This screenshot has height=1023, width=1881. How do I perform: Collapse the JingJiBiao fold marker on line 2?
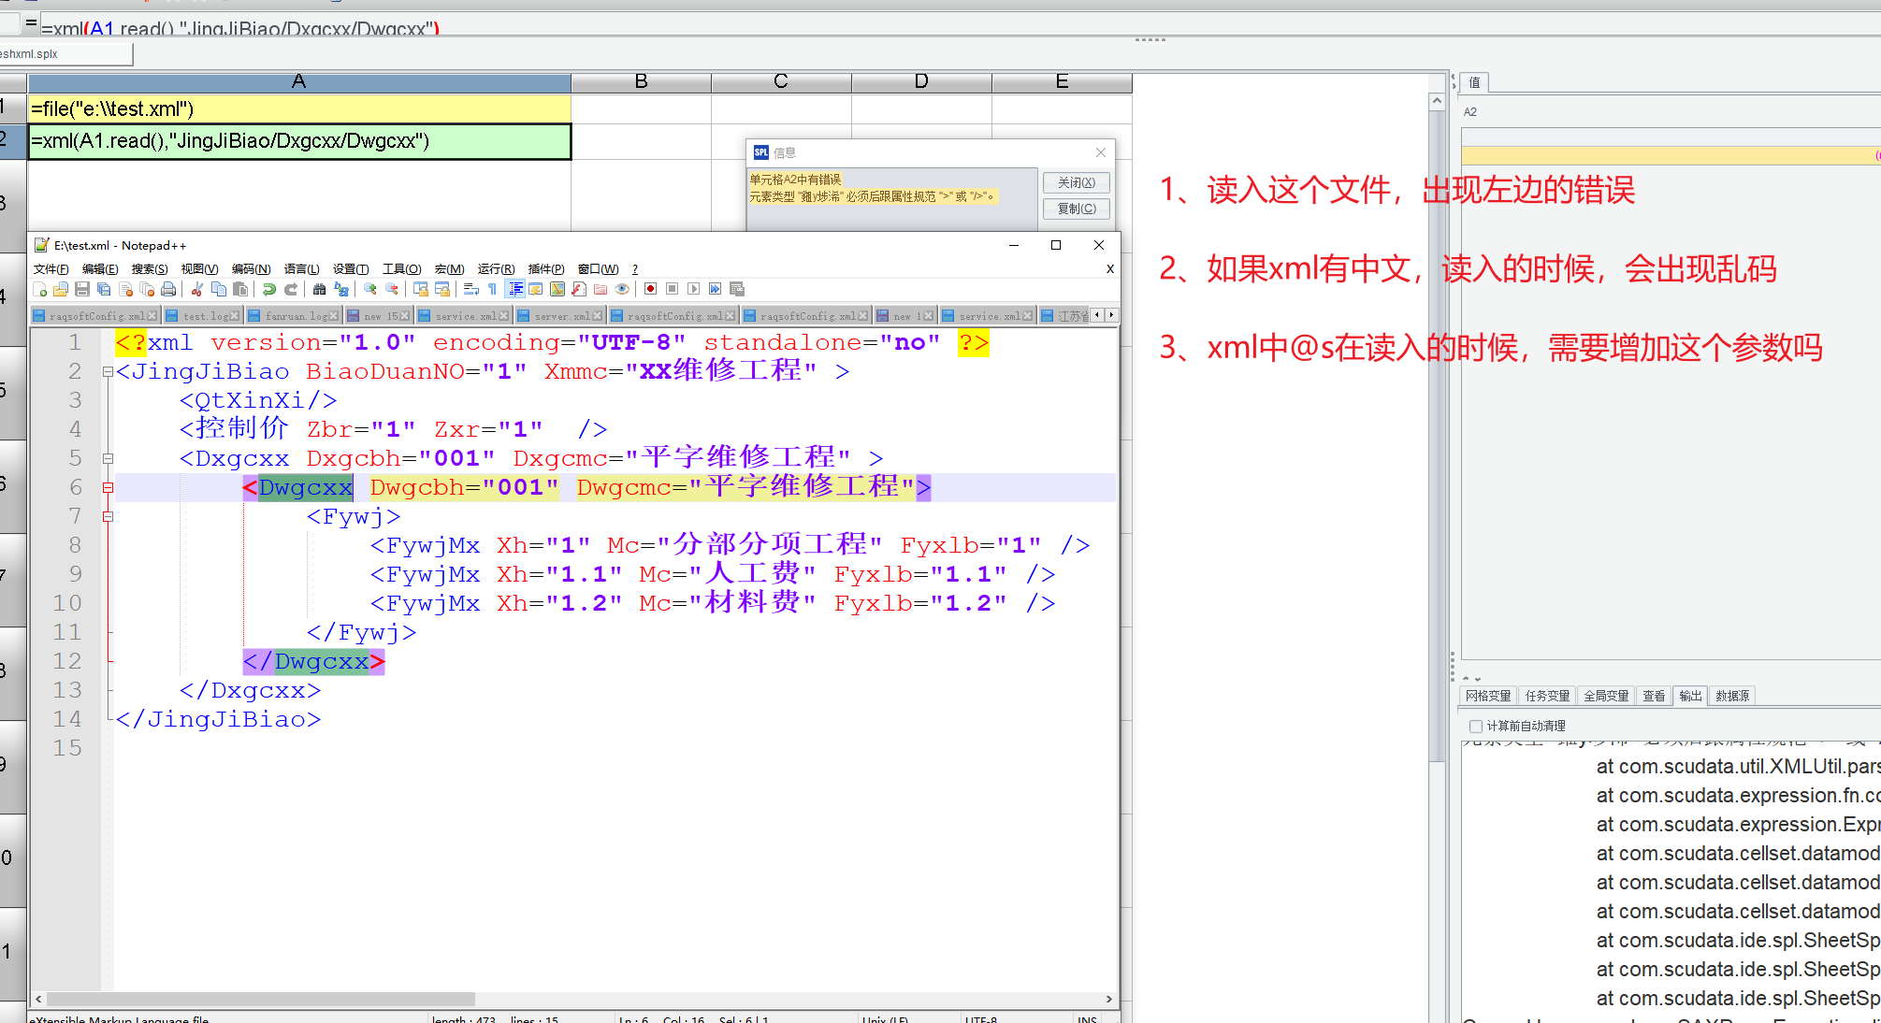point(109,371)
